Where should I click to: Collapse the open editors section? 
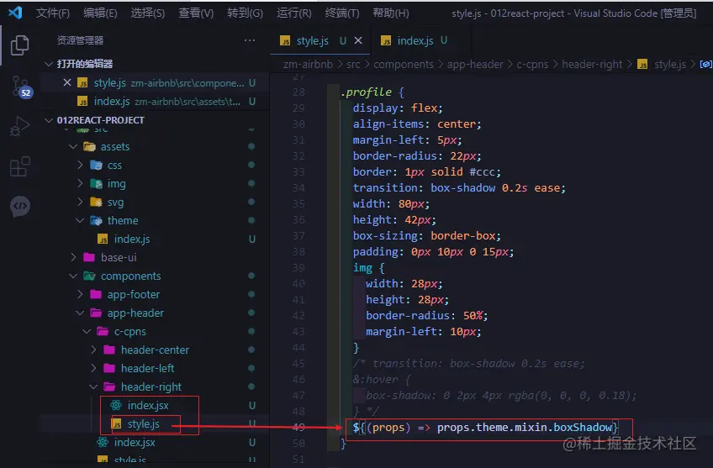(49, 64)
